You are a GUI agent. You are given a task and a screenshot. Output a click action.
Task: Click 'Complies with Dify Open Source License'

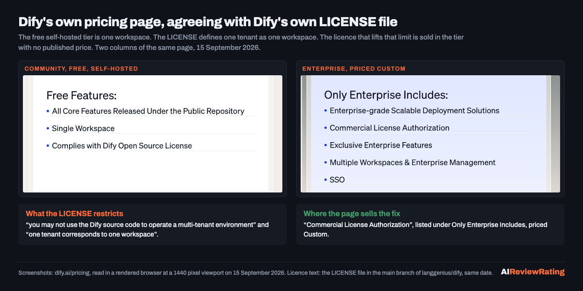122,146
